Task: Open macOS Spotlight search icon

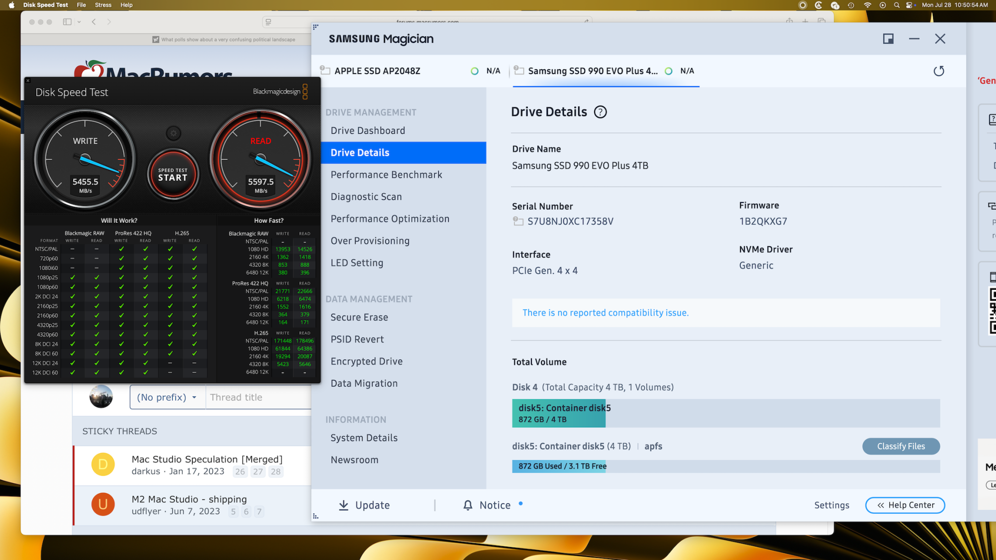Action: click(896, 5)
